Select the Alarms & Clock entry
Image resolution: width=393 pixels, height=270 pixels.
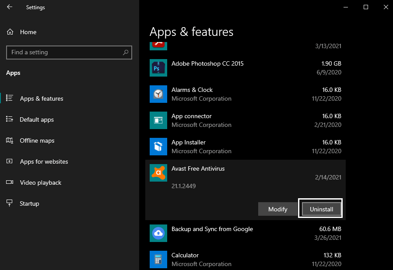[246, 94]
